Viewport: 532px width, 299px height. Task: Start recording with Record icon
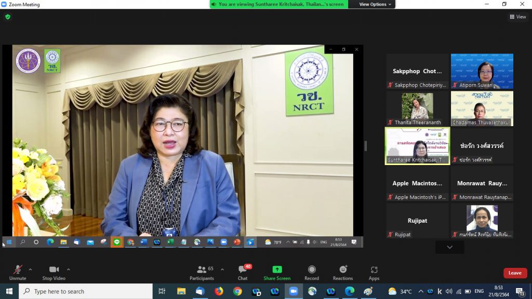(x=312, y=269)
